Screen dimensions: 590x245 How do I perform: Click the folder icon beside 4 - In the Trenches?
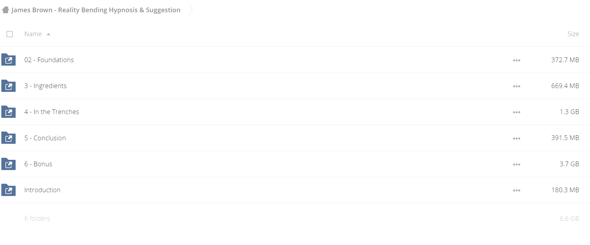click(8, 112)
